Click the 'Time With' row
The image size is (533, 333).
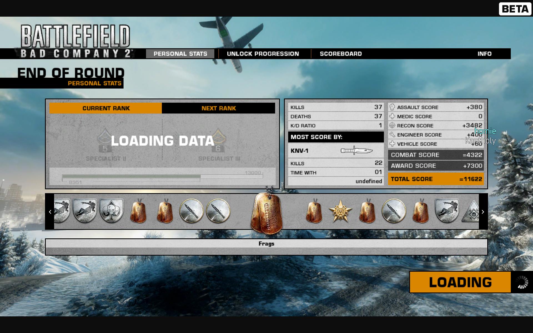click(336, 172)
